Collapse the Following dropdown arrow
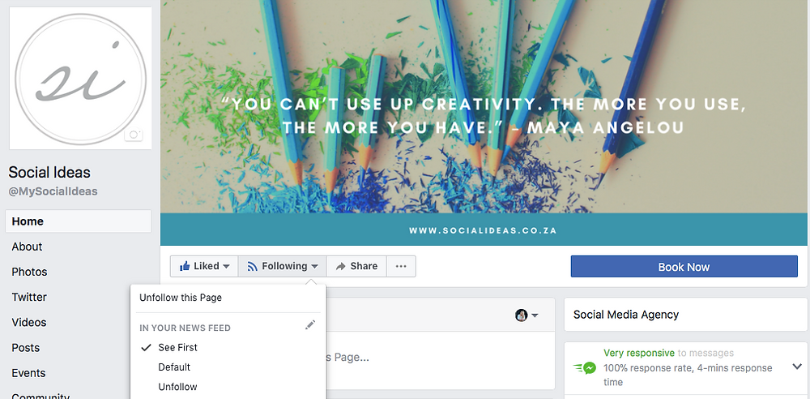Screen dimensions: 810x399 click(314, 267)
